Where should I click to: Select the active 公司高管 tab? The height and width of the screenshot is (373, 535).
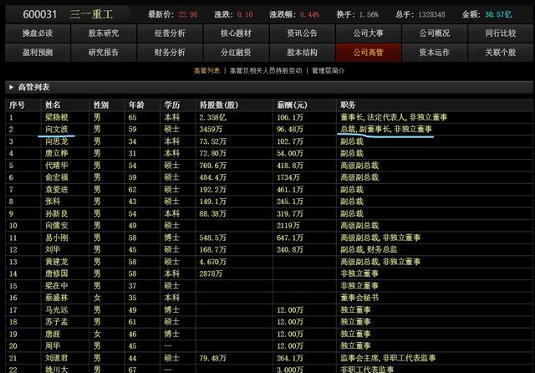369,53
